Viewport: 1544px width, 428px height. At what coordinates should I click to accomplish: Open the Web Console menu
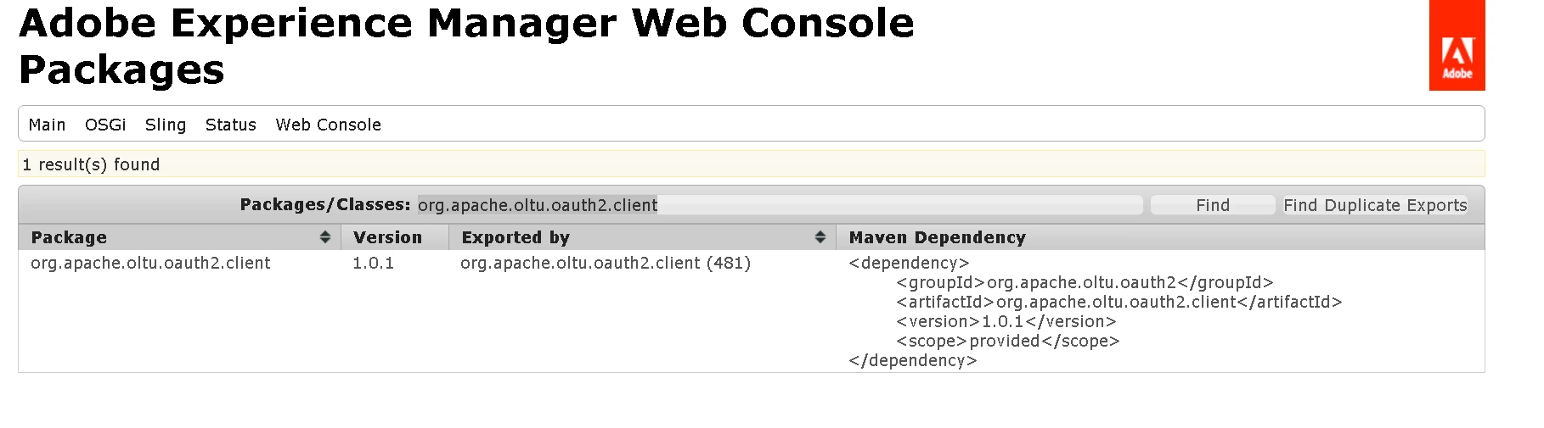click(329, 125)
